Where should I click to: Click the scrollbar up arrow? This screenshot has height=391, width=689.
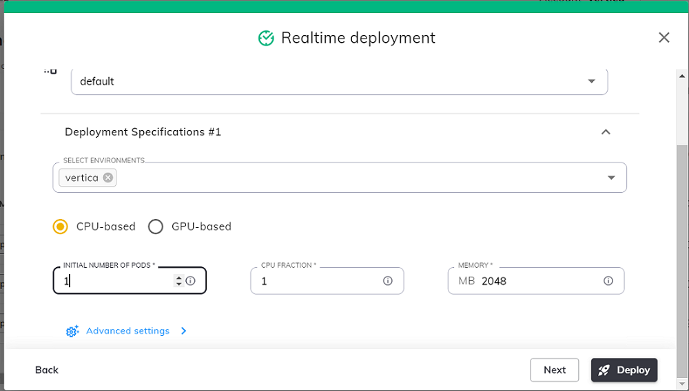pyautogui.click(x=682, y=76)
